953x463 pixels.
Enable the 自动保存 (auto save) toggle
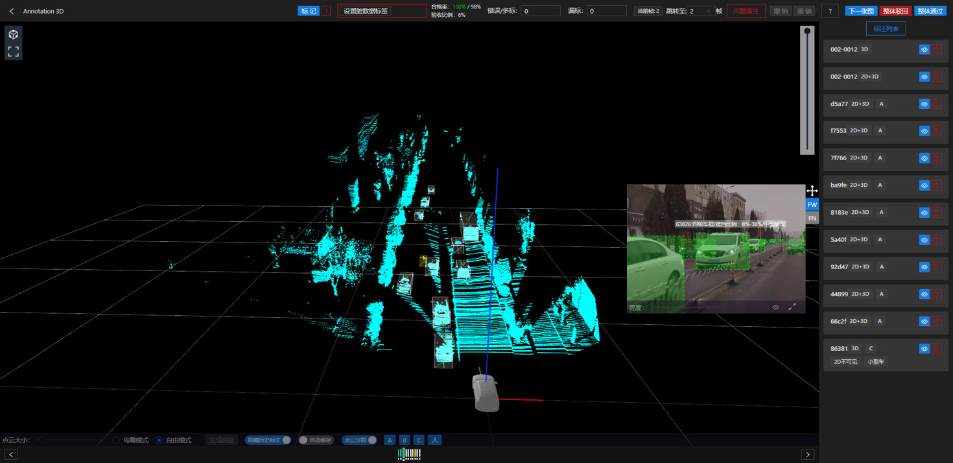(x=303, y=440)
